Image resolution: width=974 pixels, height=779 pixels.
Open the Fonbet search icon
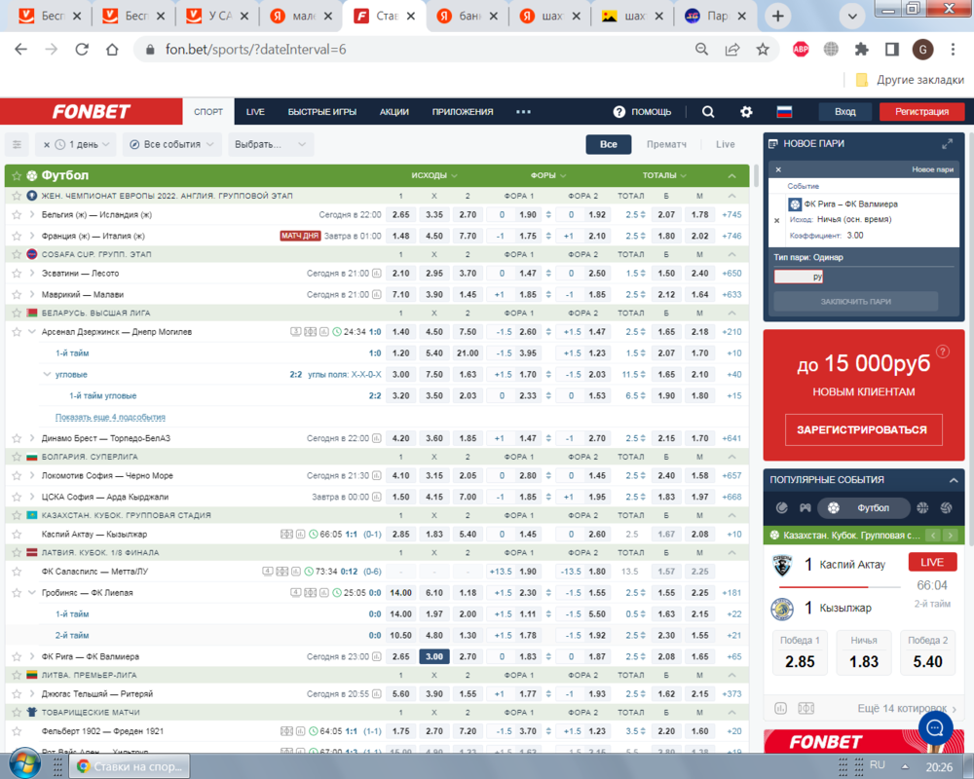pyautogui.click(x=707, y=112)
